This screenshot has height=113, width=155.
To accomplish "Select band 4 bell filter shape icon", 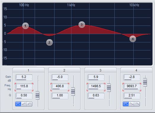I will [x=126, y=104].
